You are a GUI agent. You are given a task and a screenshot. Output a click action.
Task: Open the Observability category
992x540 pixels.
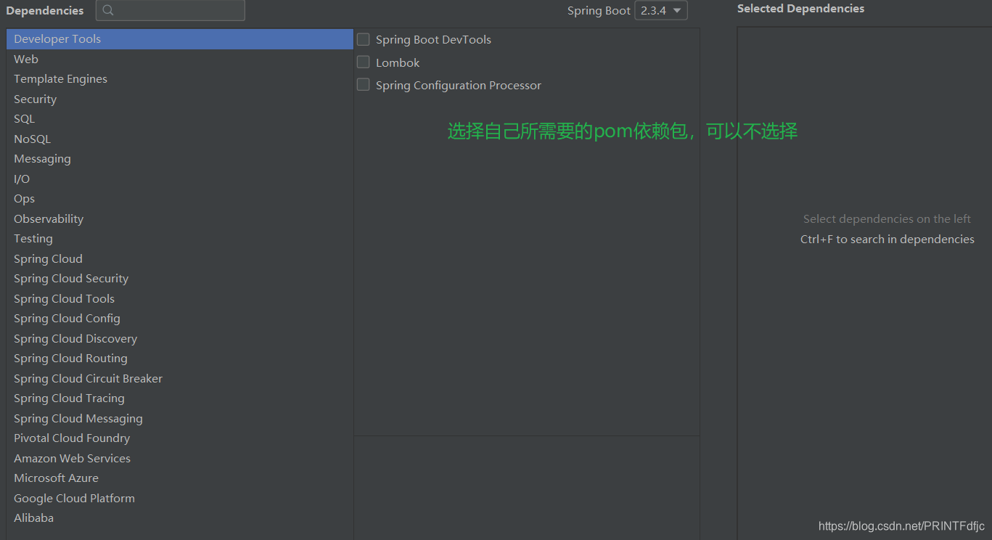tap(179, 219)
